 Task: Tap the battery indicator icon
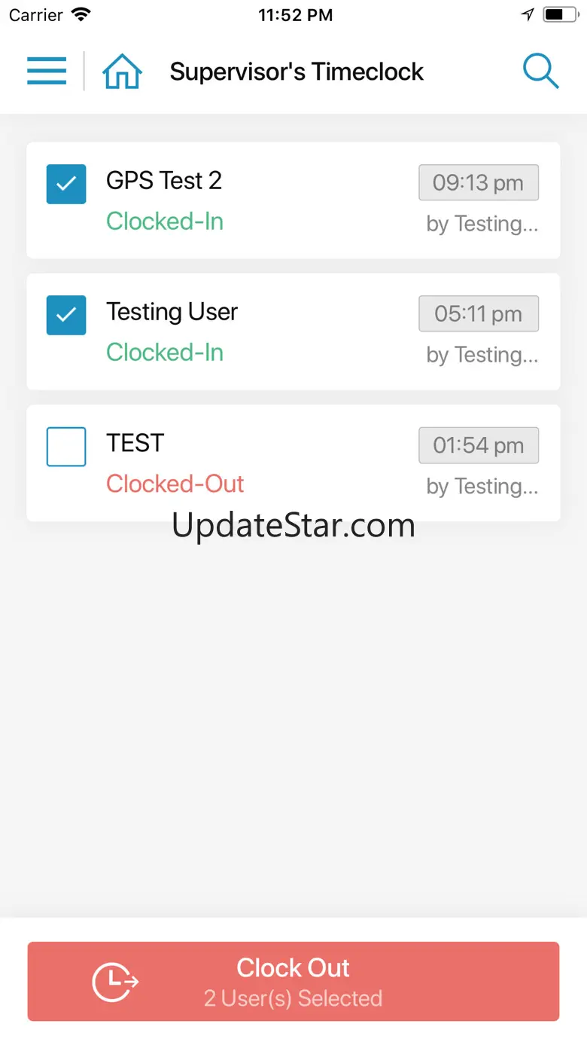[x=561, y=15]
